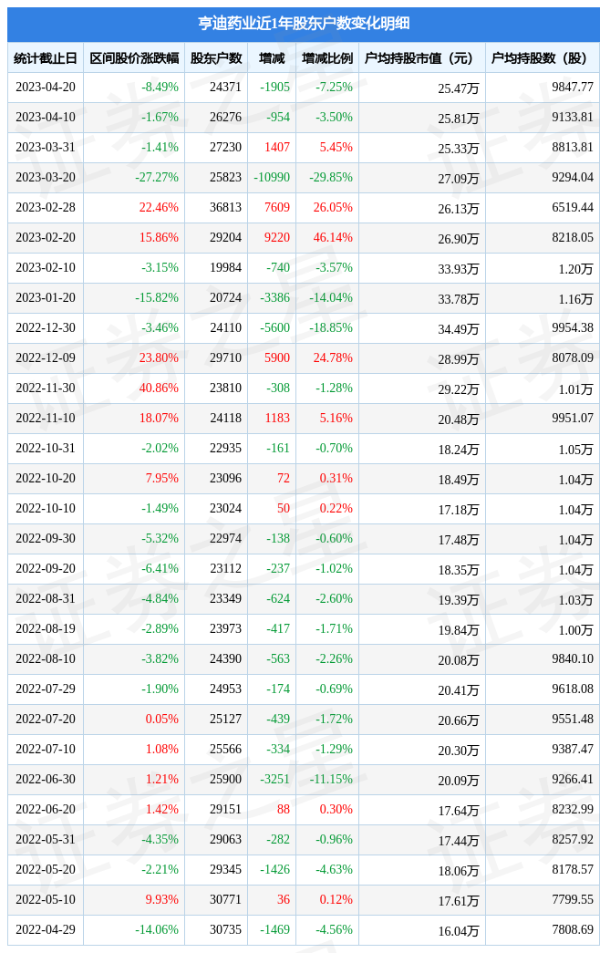Click the 增减 column header
Screen dimensions: 600x953
(x=272, y=58)
